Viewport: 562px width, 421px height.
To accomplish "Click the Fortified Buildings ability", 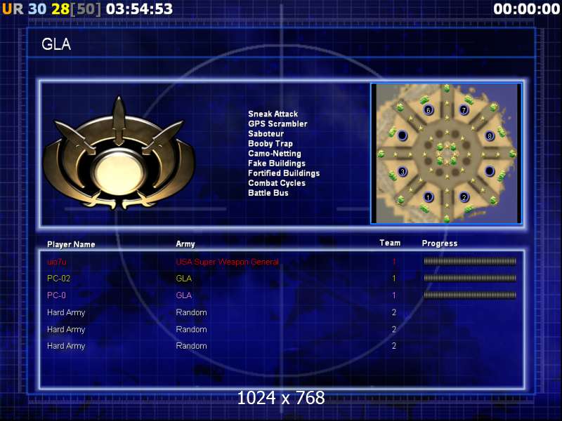I will pos(284,173).
